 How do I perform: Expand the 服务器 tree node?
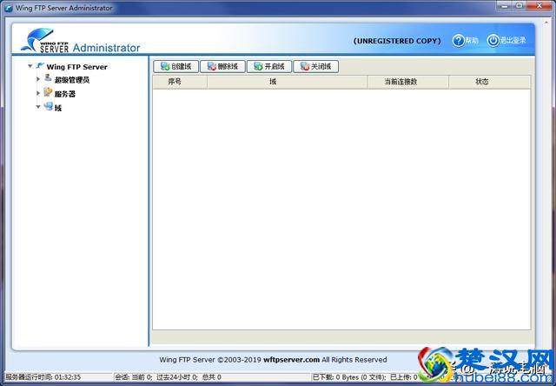pyautogui.click(x=38, y=93)
